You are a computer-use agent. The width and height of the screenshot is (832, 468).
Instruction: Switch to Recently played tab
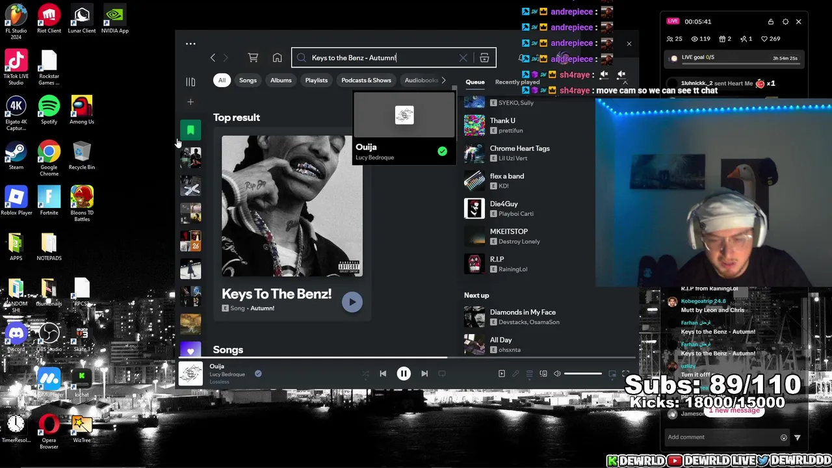517,82
